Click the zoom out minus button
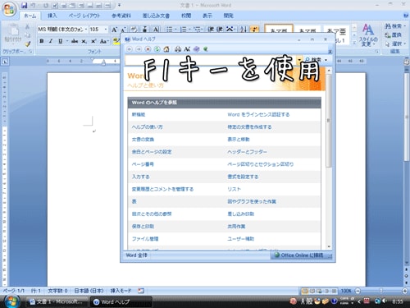The width and height of the screenshot is (410, 308). (358, 291)
